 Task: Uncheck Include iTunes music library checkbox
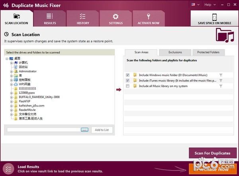click(127, 80)
